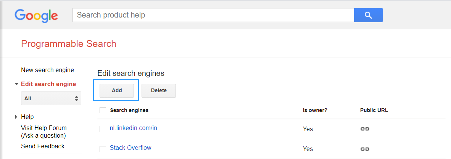Open the nl.linkedin.com/in search engine link
Screen dimensions: 451x159
(133, 128)
